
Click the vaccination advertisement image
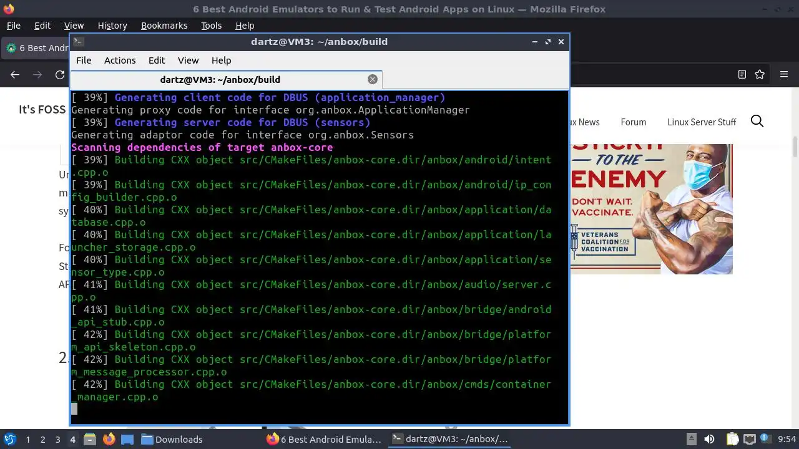(x=651, y=209)
